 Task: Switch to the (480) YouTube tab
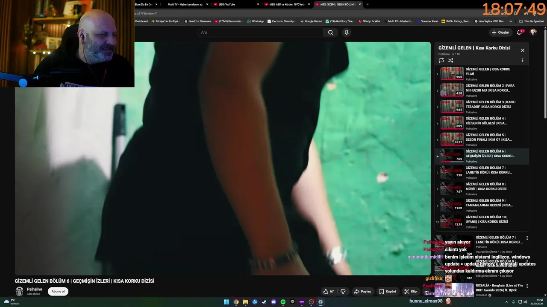tap(236, 4)
